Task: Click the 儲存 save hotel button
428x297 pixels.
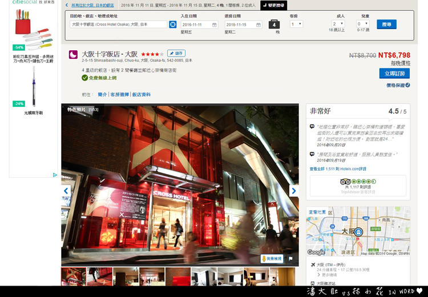Action: (x=176, y=53)
